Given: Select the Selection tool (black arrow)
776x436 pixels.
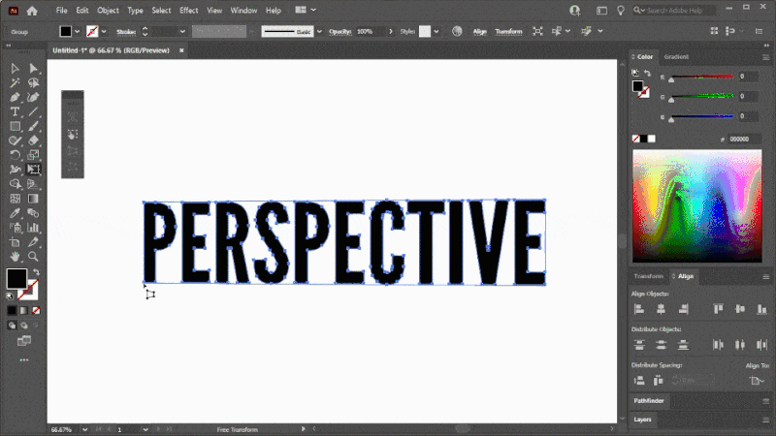Looking at the screenshot, I should click(x=15, y=68).
